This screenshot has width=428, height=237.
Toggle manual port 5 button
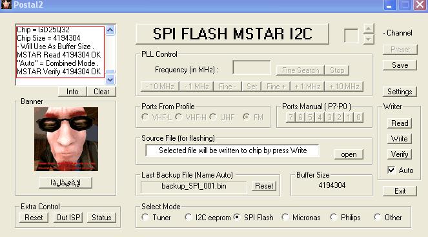point(310,118)
